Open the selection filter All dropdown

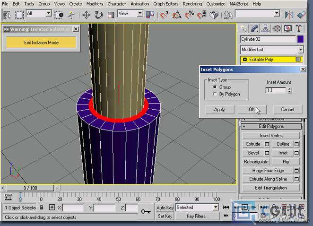point(48,14)
